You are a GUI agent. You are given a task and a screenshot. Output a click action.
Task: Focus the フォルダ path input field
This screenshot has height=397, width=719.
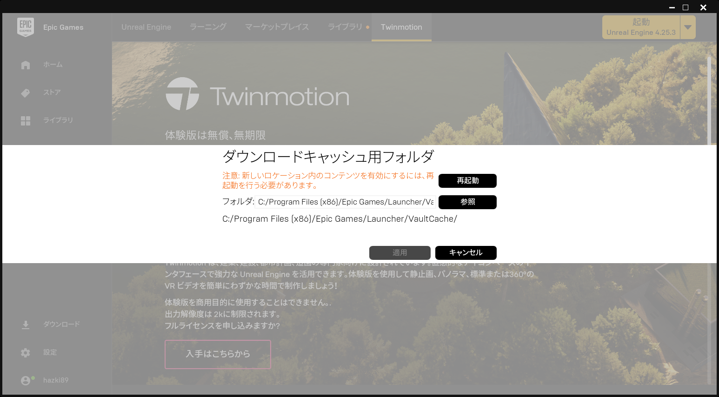click(345, 202)
